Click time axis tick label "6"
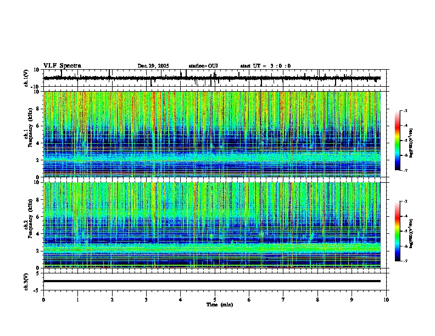 (249, 300)
